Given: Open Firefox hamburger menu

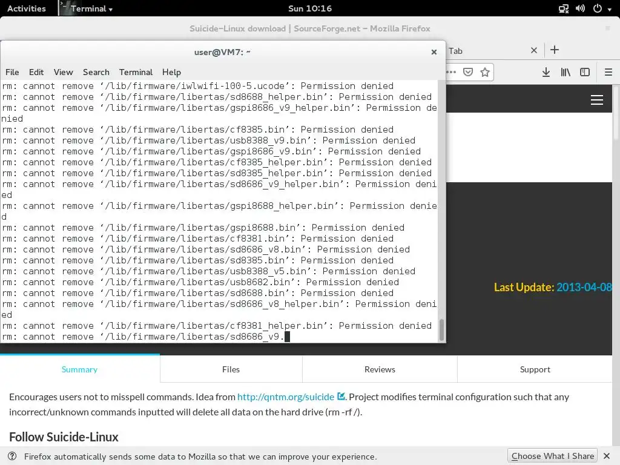Looking at the screenshot, I should (608, 72).
